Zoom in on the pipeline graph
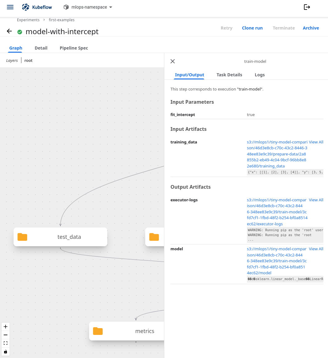 coord(6,327)
